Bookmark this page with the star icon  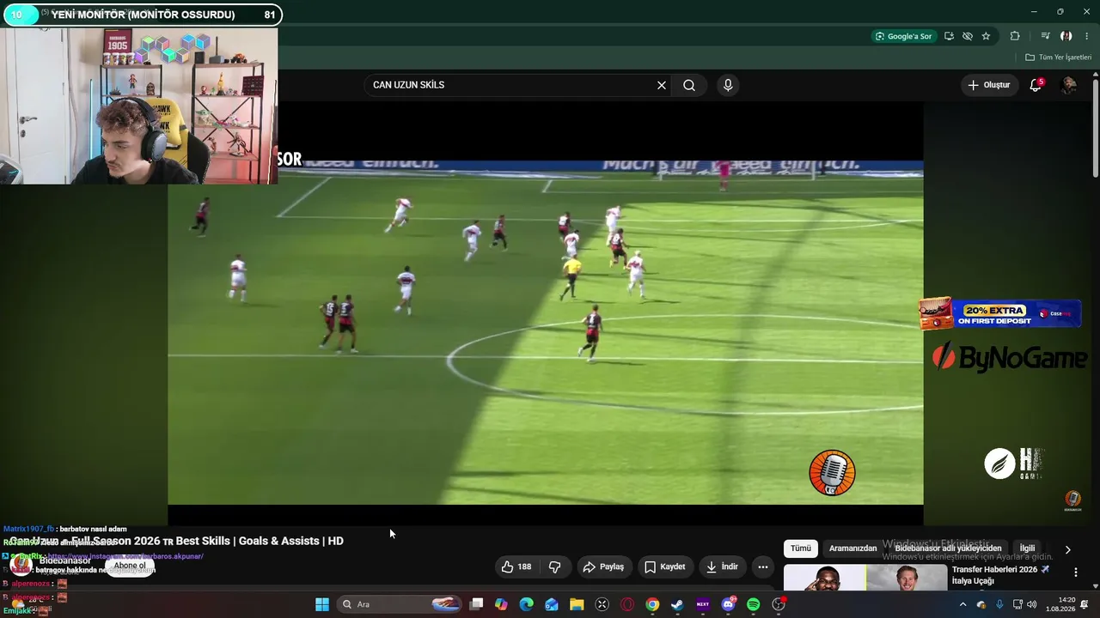[x=986, y=36]
